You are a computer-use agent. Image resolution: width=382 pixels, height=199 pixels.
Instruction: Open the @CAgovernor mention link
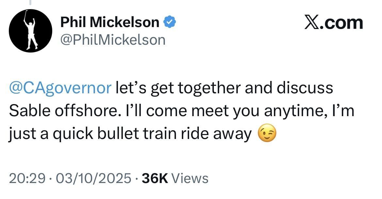[x=60, y=88]
